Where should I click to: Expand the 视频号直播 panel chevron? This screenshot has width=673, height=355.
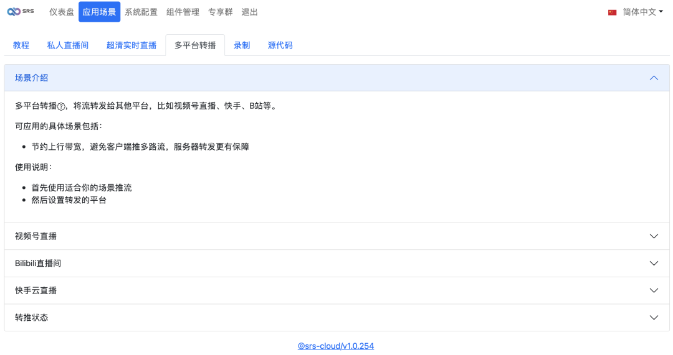click(654, 236)
